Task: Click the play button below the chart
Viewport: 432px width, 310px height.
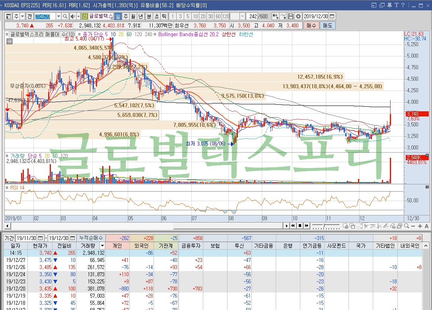Action: click(286, 226)
